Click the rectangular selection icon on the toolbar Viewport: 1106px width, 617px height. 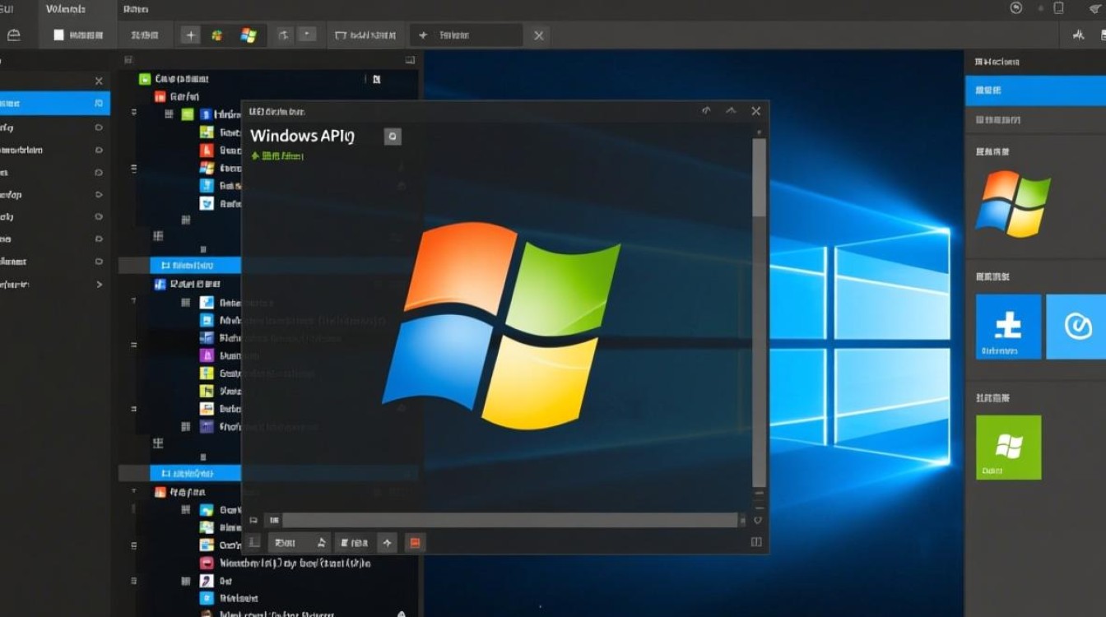[x=339, y=35]
